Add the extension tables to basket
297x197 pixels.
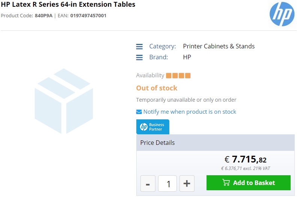tap(248, 183)
